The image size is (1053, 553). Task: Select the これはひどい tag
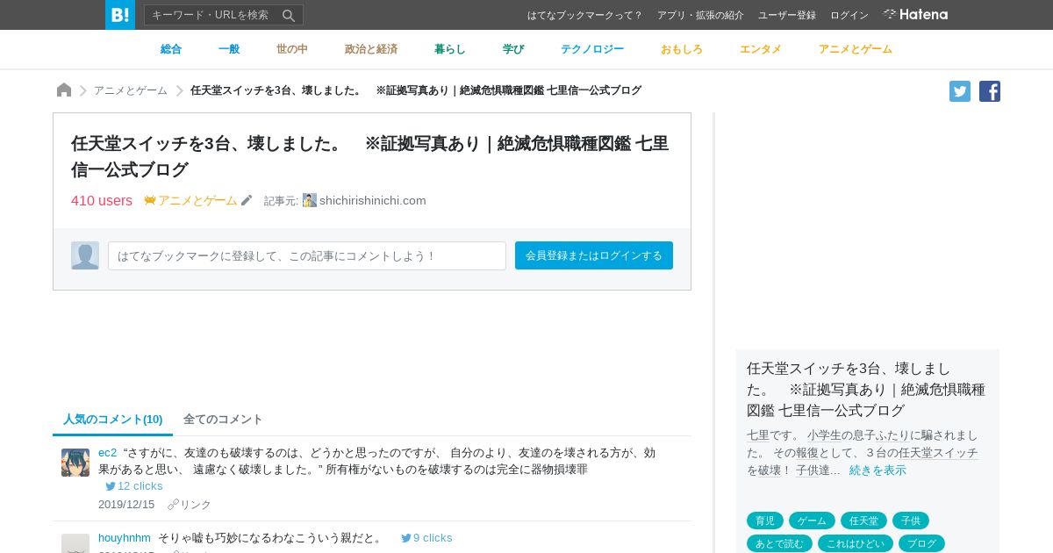pos(856,543)
